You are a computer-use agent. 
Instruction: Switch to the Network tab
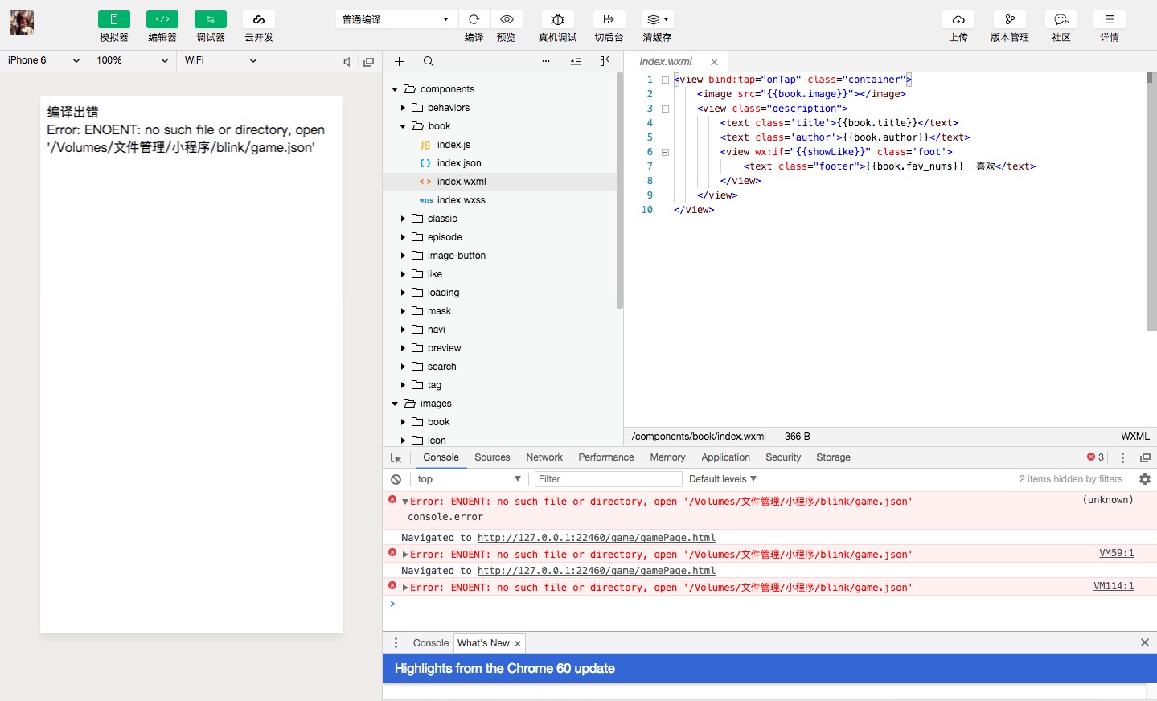pos(544,457)
